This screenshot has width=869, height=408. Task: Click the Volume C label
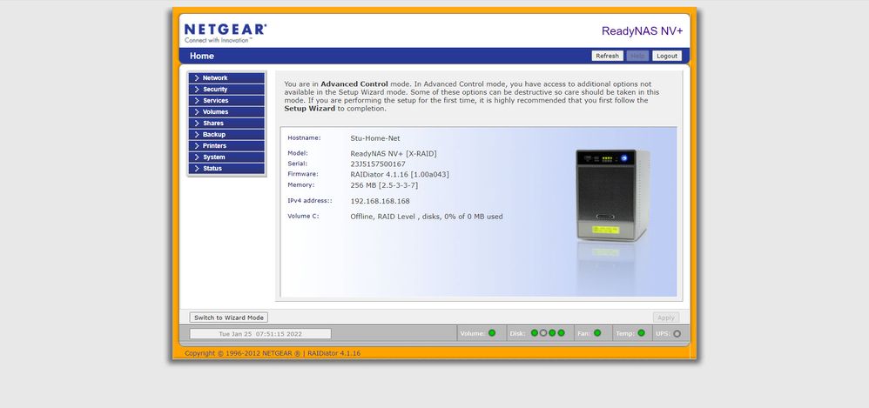[x=303, y=216]
